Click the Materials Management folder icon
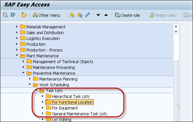Viewport: 193px width, 122px height. click(x=23, y=26)
